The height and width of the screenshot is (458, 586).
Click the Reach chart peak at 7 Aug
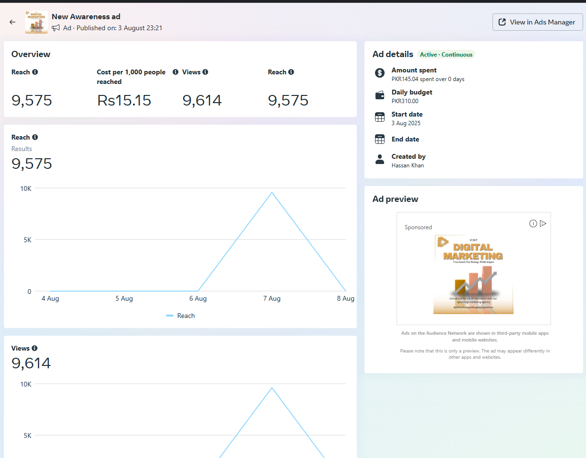(272, 193)
